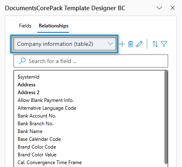Select the $systemId field
Screen dimensions: 182x167
pyautogui.click(x=29, y=77)
